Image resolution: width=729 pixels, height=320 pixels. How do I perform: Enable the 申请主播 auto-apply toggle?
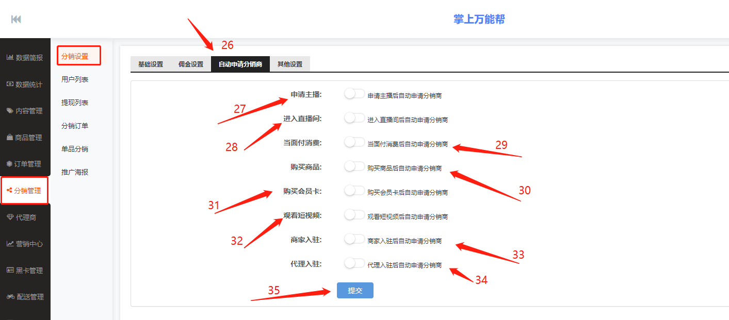[x=354, y=94]
